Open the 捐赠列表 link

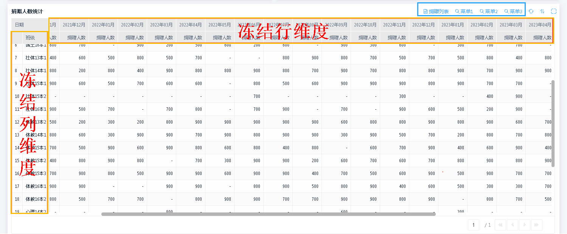436,11
